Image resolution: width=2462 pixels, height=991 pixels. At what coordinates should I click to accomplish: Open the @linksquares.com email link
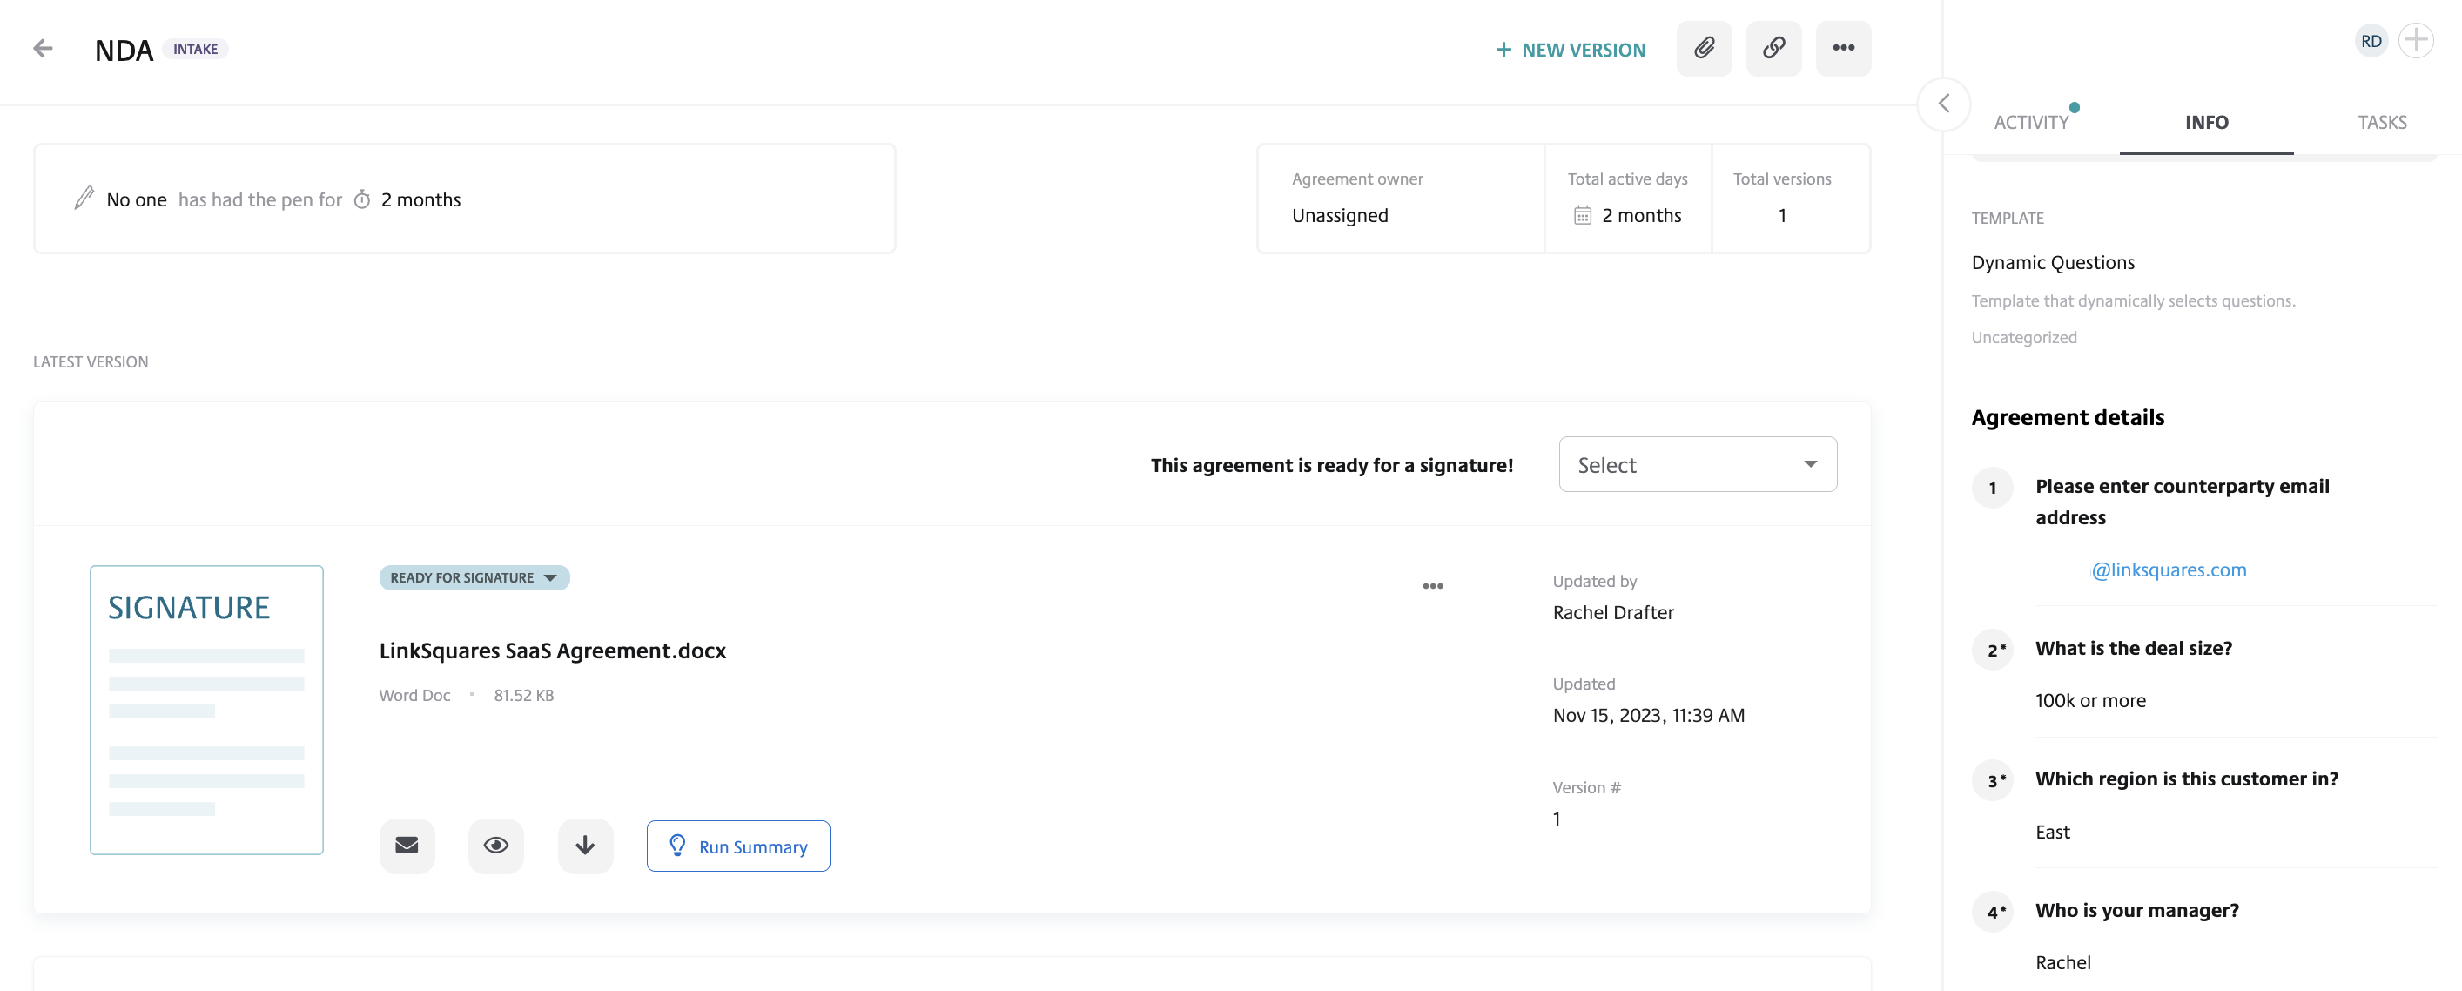tap(2169, 570)
